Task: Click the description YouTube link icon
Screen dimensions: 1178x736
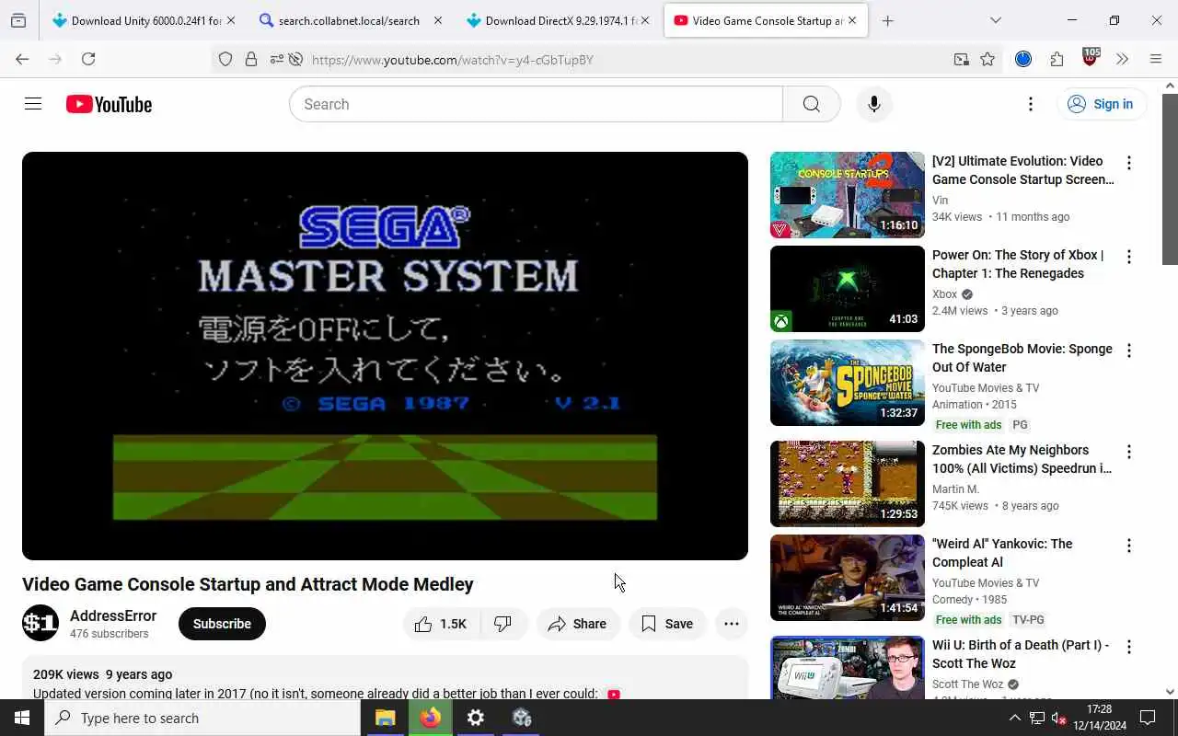Action: click(x=614, y=695)
